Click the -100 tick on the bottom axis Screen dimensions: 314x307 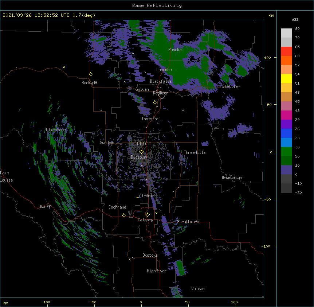click(46, 302)
